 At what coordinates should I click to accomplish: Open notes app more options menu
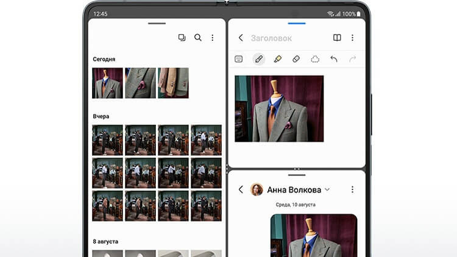[352, 38]
